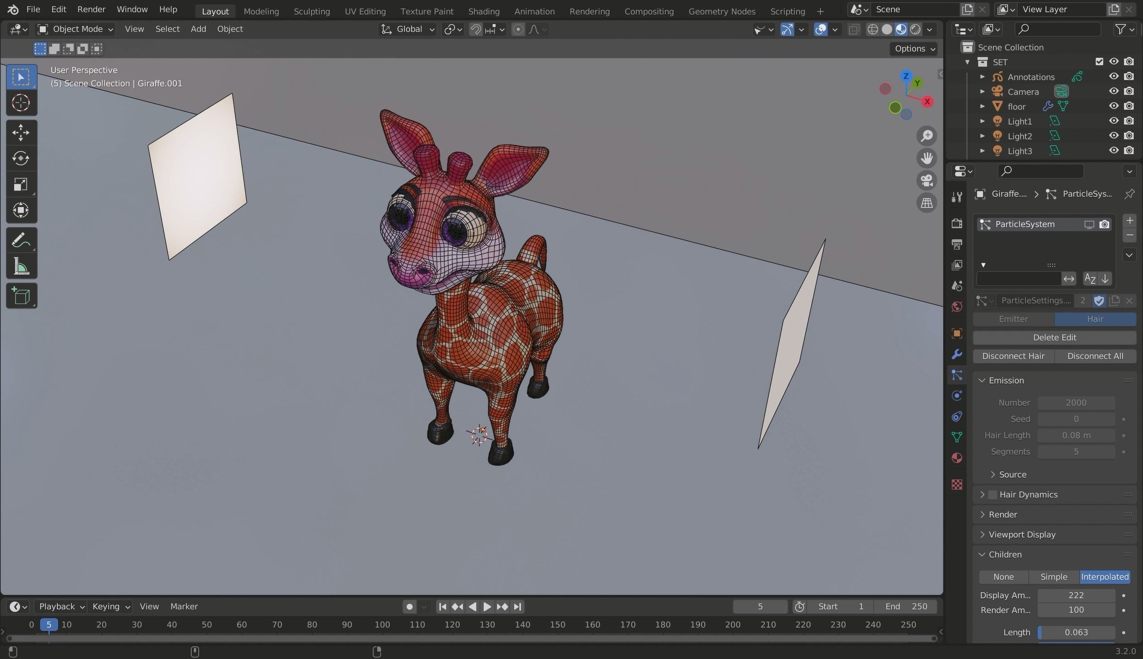
Task: Click the viewport pan hand icon
Action: click(926, 158)
